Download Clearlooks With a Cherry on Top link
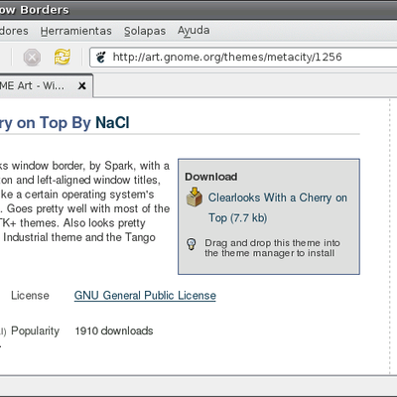Viewport: 397px width, 397px height. 278,207
